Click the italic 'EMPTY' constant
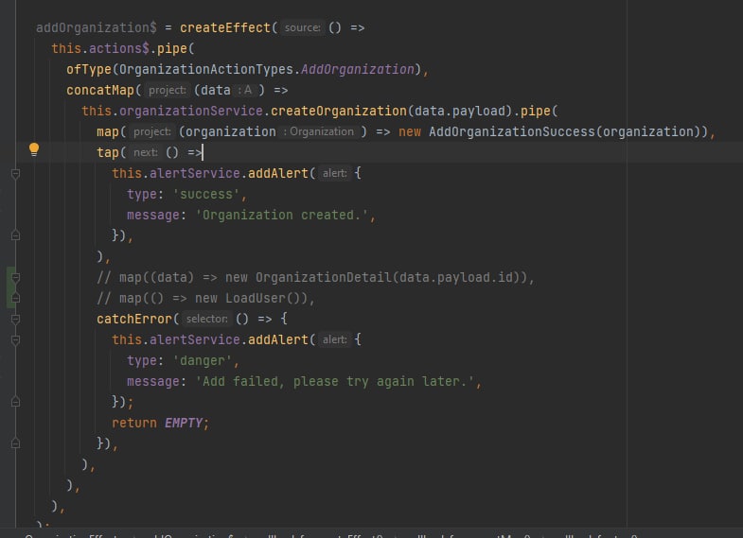This screenshot has width=743, height=538. pos(184,424)
